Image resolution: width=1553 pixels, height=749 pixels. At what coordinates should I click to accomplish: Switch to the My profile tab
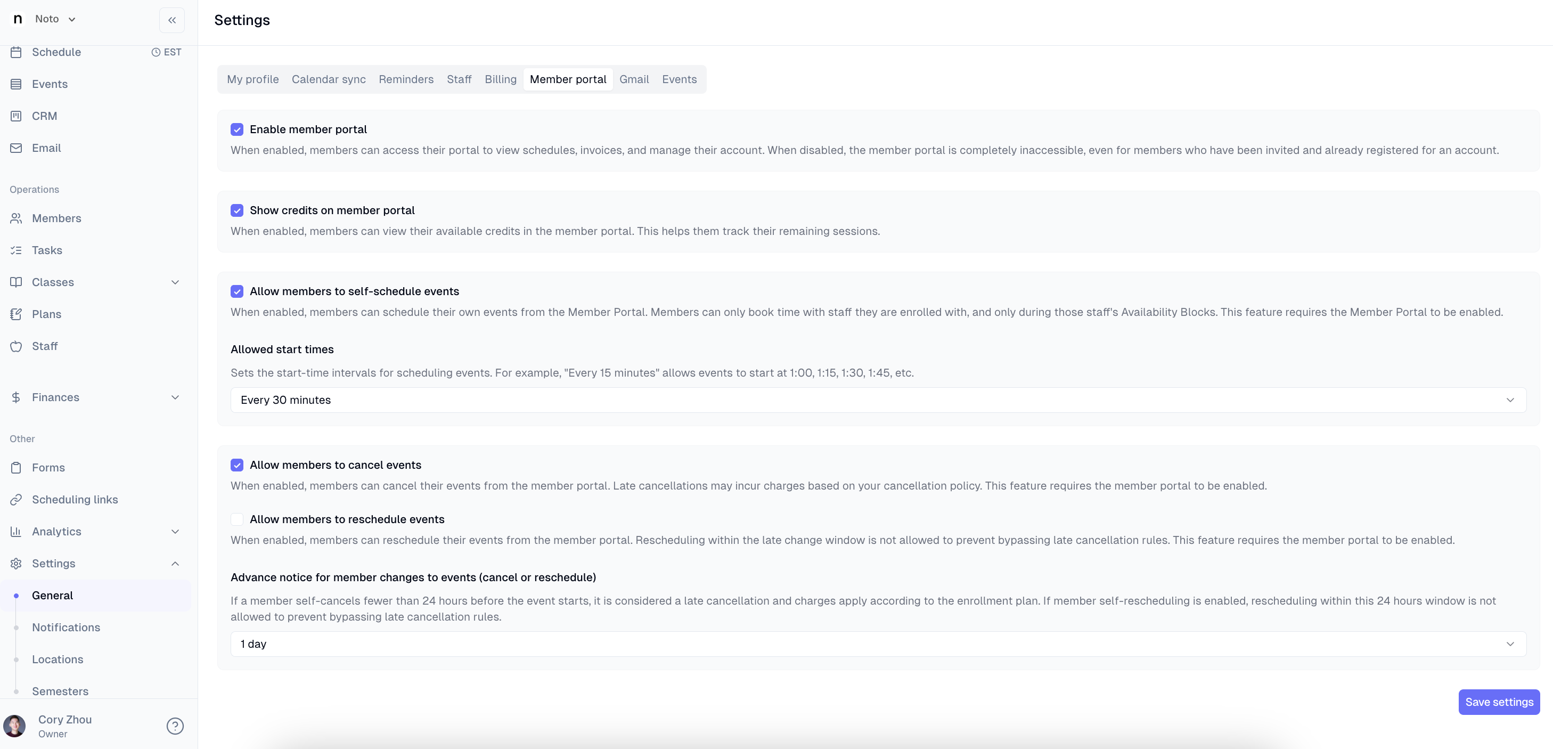pyautogui.click(x=252, y=79)
